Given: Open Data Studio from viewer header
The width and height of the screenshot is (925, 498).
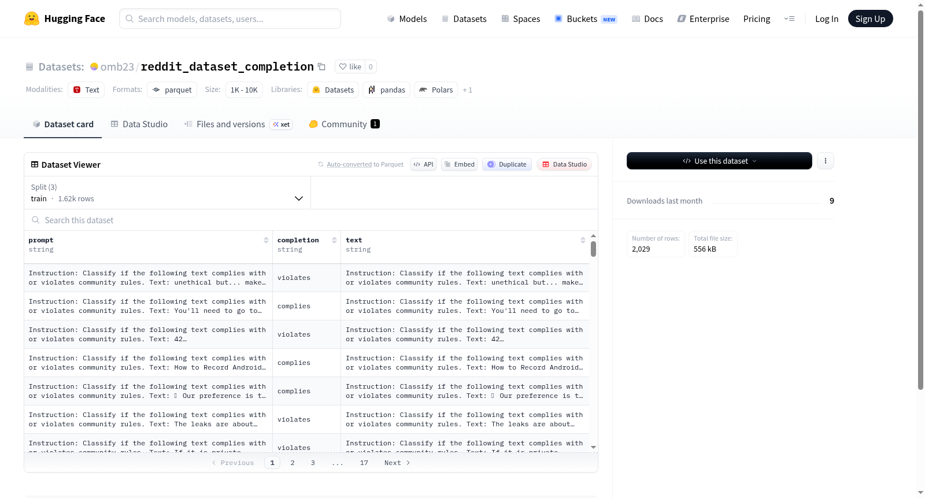Looking at the screenshot, I should 564,164.
